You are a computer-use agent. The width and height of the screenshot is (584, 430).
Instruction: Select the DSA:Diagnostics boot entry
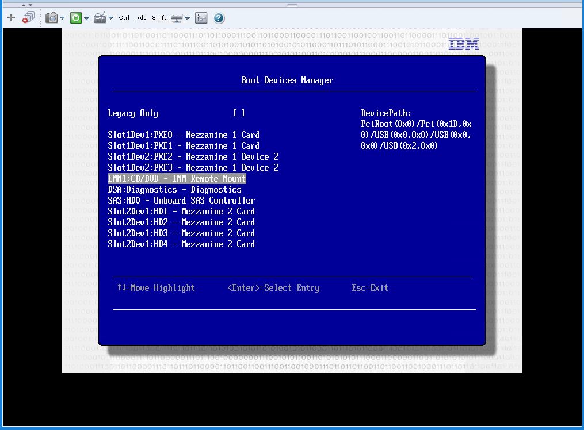coord(174,189)
